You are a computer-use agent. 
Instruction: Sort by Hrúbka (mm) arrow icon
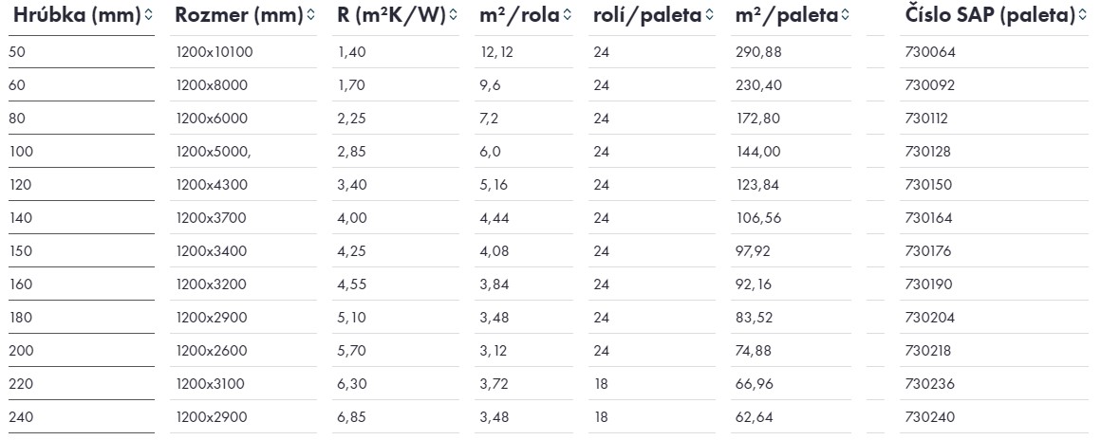tap(148, 15)
